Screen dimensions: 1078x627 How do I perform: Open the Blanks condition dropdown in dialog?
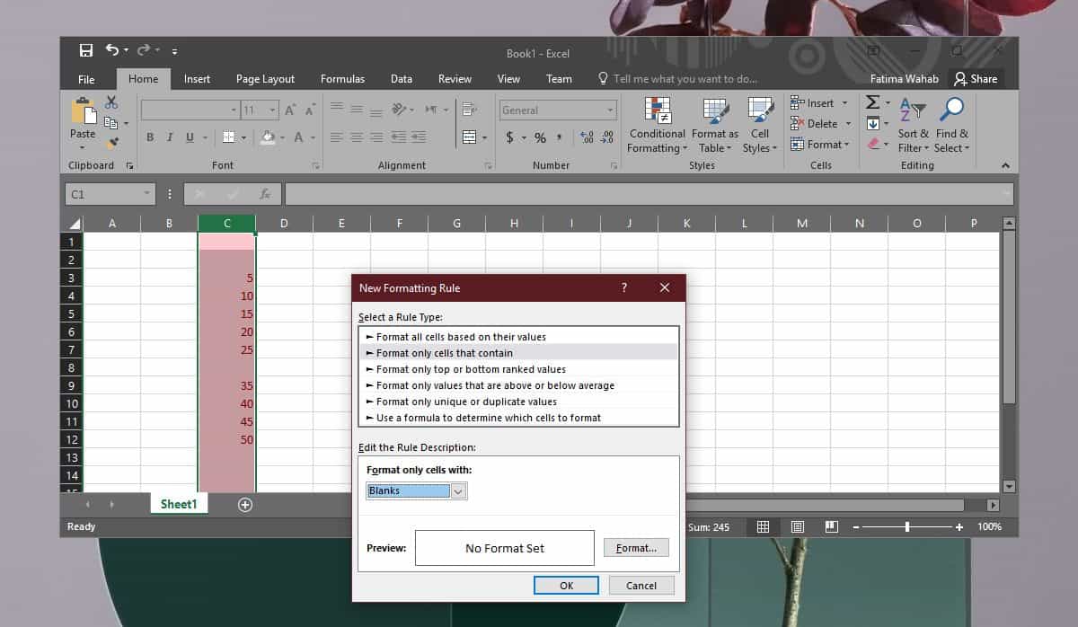point(458,490)
